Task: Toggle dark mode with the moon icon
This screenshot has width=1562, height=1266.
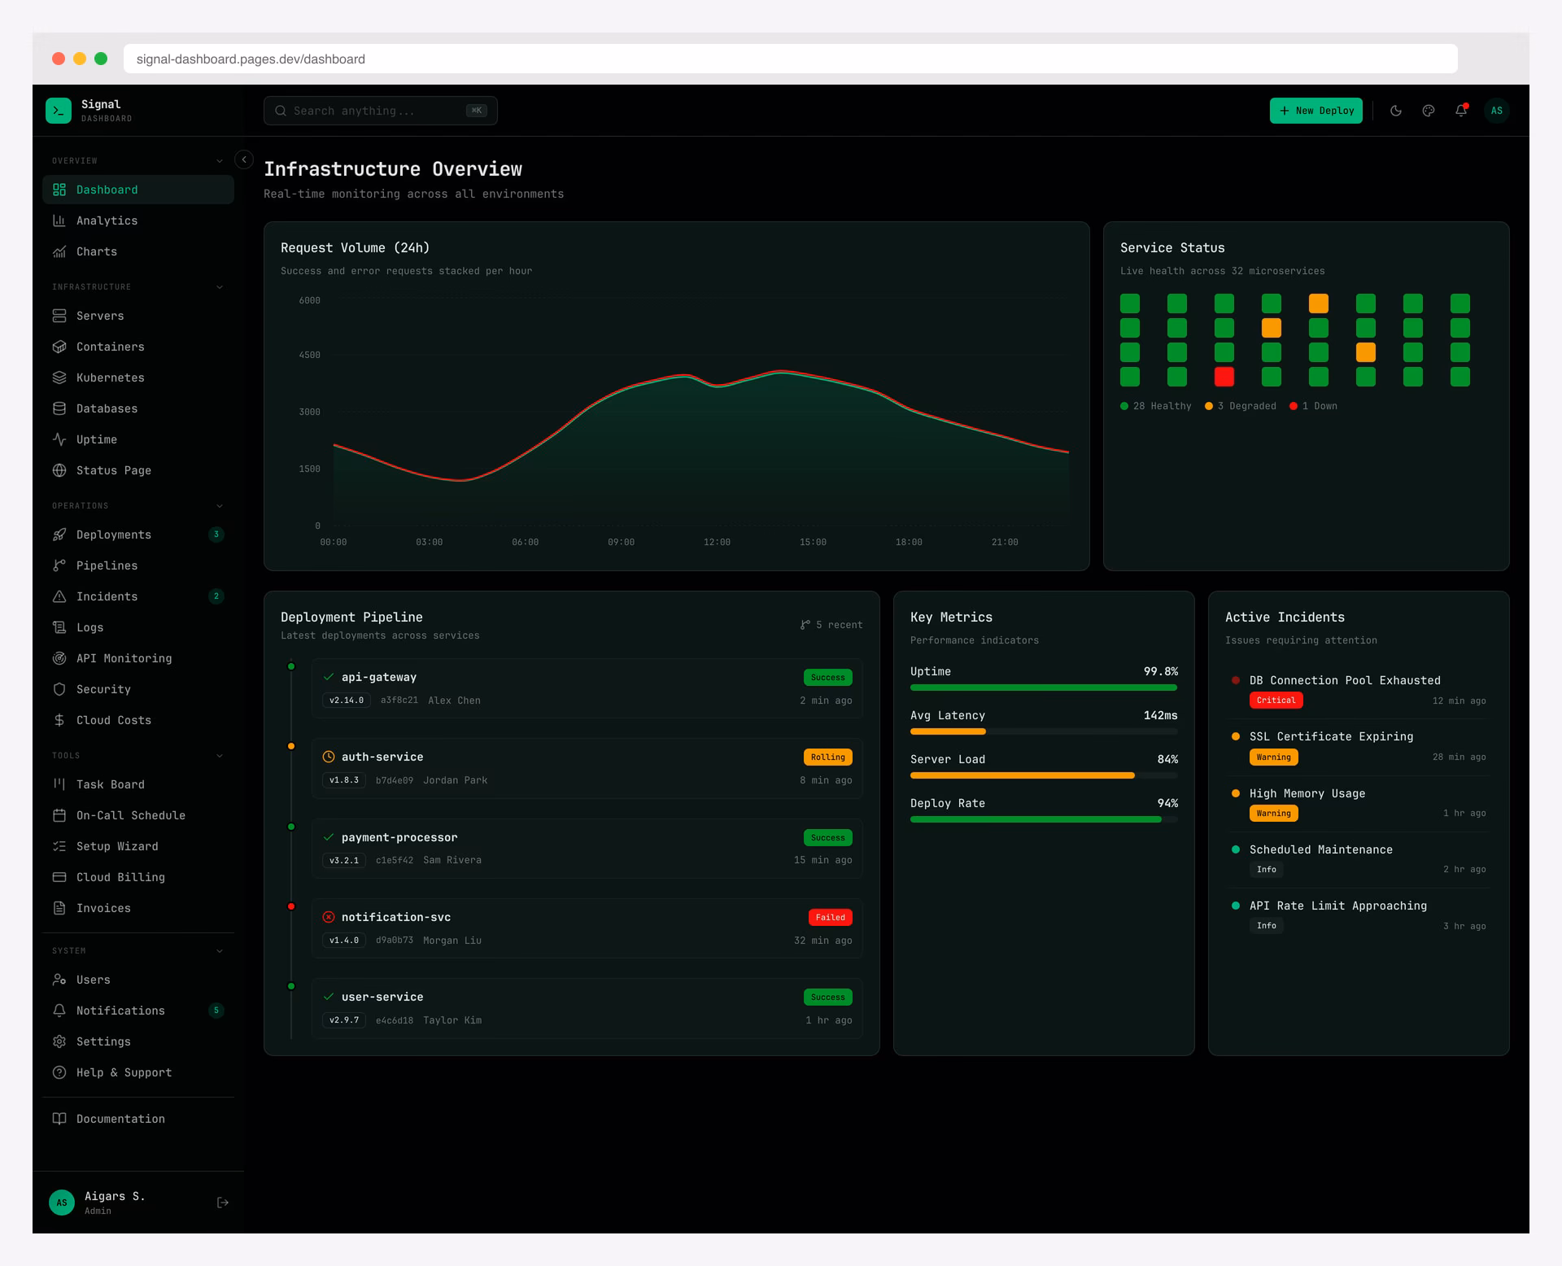Action: [x=1396, y=111]
